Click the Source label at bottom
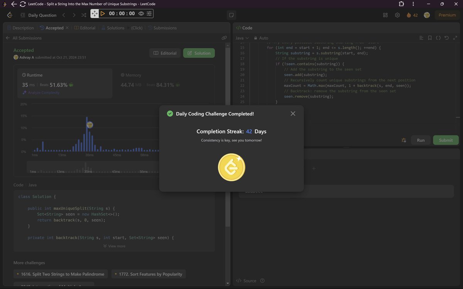This screenshot has width=463, height=289. pyautogui.click(x=247, y=281)
